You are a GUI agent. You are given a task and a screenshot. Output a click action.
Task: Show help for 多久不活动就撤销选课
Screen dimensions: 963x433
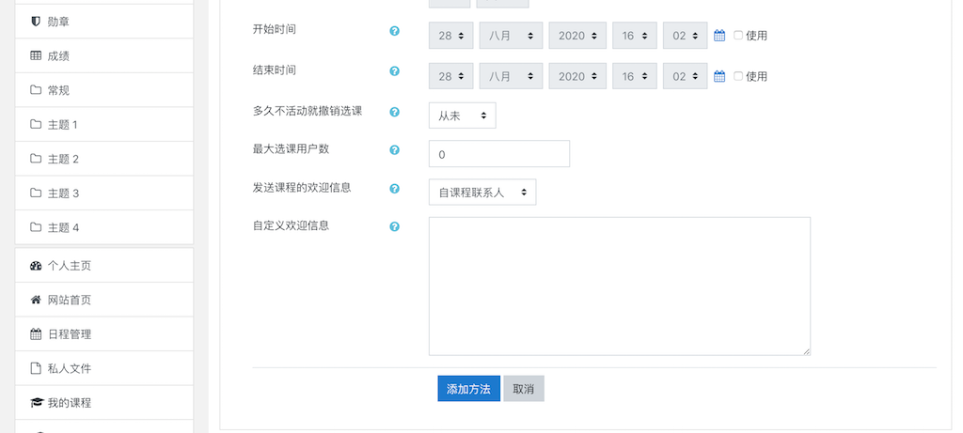395,112
